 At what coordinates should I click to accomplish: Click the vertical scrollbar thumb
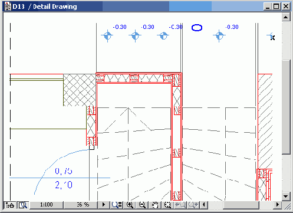tap(286, 107)
